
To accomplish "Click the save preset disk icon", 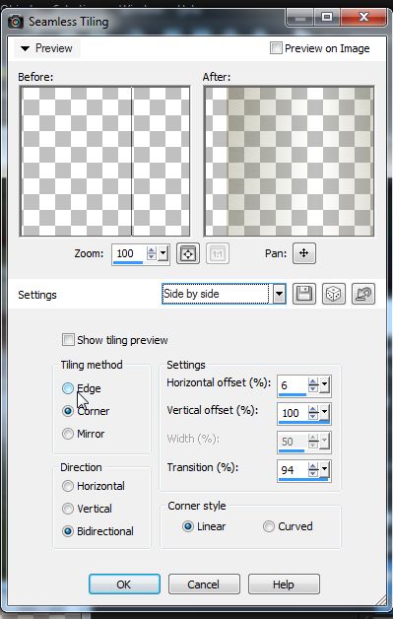I will click(x=304, y=294).
